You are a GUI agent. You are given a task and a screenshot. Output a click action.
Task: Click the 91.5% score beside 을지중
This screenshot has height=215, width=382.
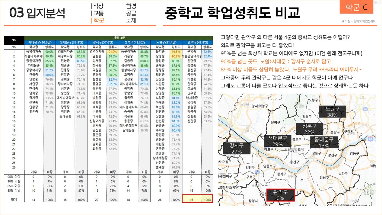(x=176, y=52)
